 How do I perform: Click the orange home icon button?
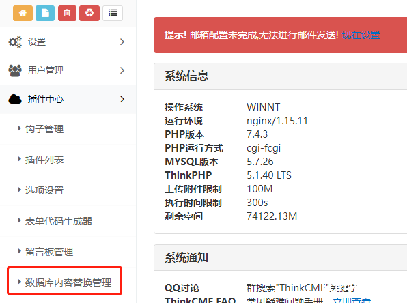coord(23,13)
